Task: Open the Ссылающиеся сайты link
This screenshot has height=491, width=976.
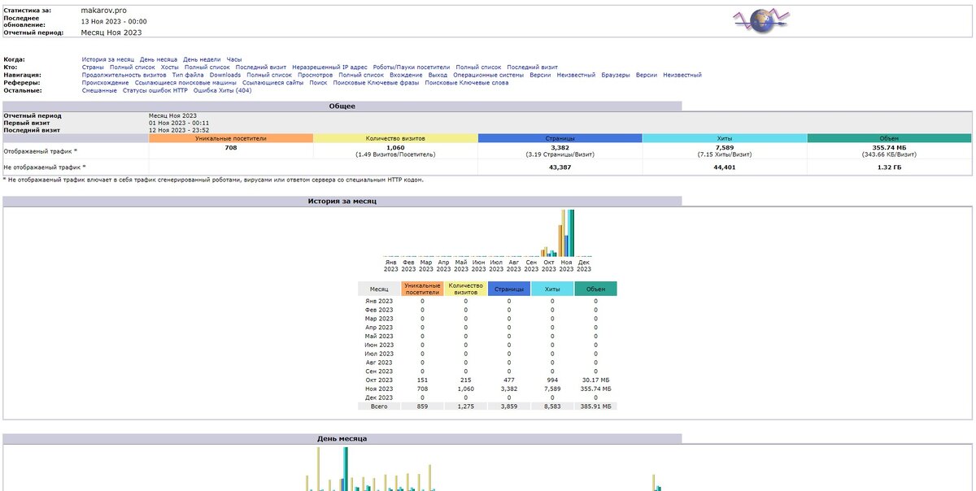Action: 273,83
